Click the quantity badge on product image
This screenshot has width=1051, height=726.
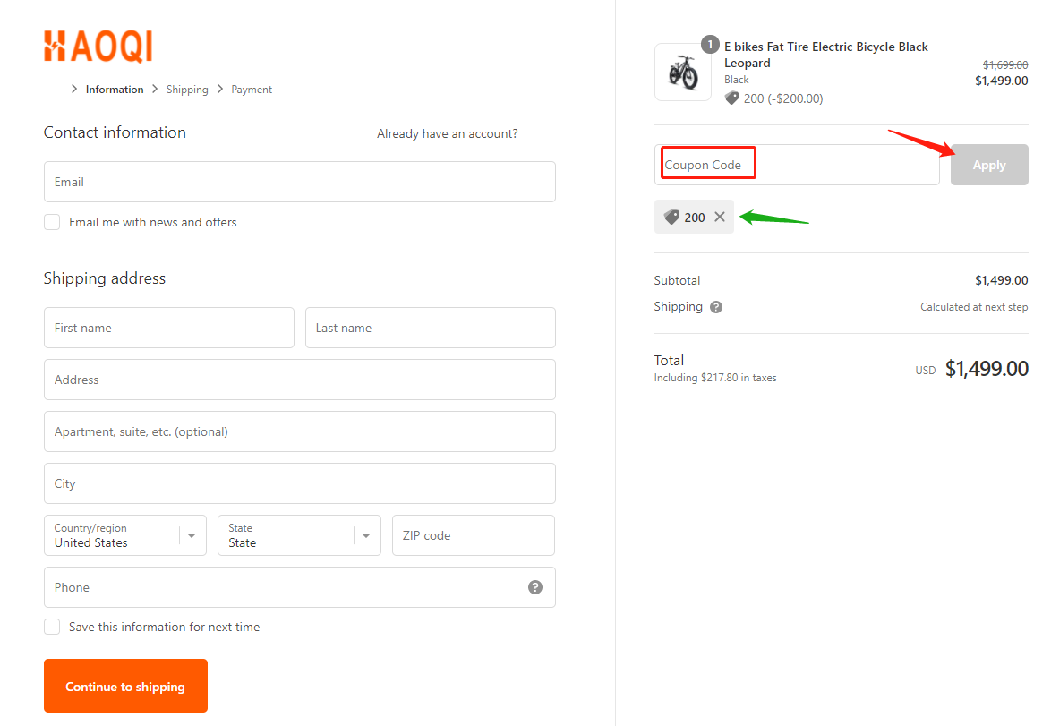pos(710,44)
